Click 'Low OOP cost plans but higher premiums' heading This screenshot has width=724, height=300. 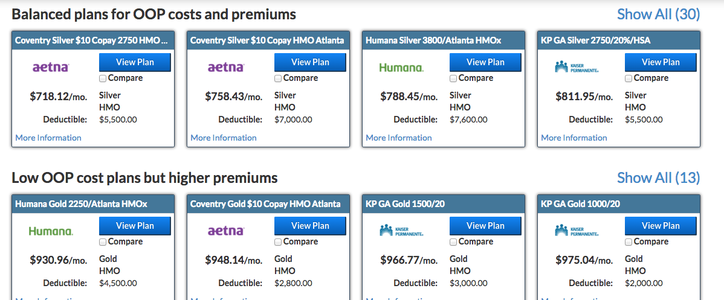click(x=144, y=177)
